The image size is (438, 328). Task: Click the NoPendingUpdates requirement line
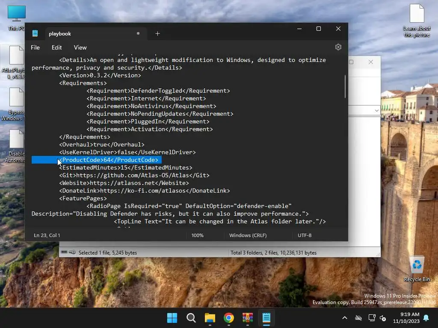pos(160,114)
